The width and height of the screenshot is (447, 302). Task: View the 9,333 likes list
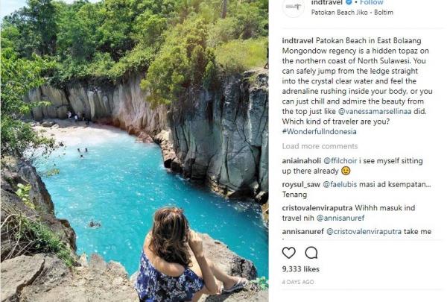pyautogui.click(x=300, y=269)
